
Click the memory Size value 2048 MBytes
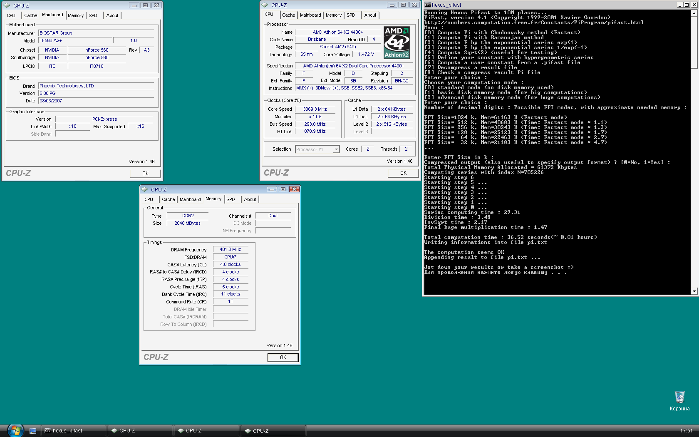tap(187, 223)
